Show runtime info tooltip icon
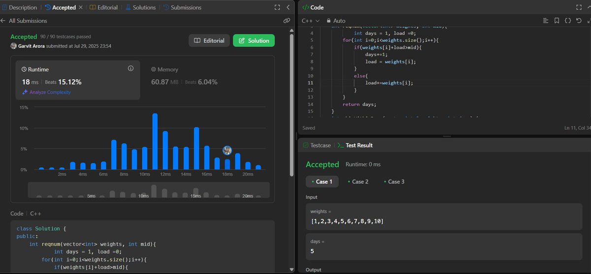Viewport: 591px width, 274px height. (x=131, y=68)
